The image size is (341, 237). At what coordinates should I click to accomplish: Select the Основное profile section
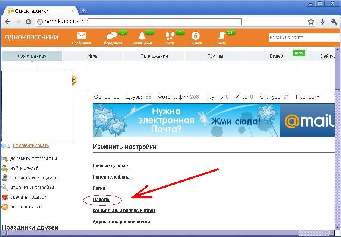click(107, 97)
